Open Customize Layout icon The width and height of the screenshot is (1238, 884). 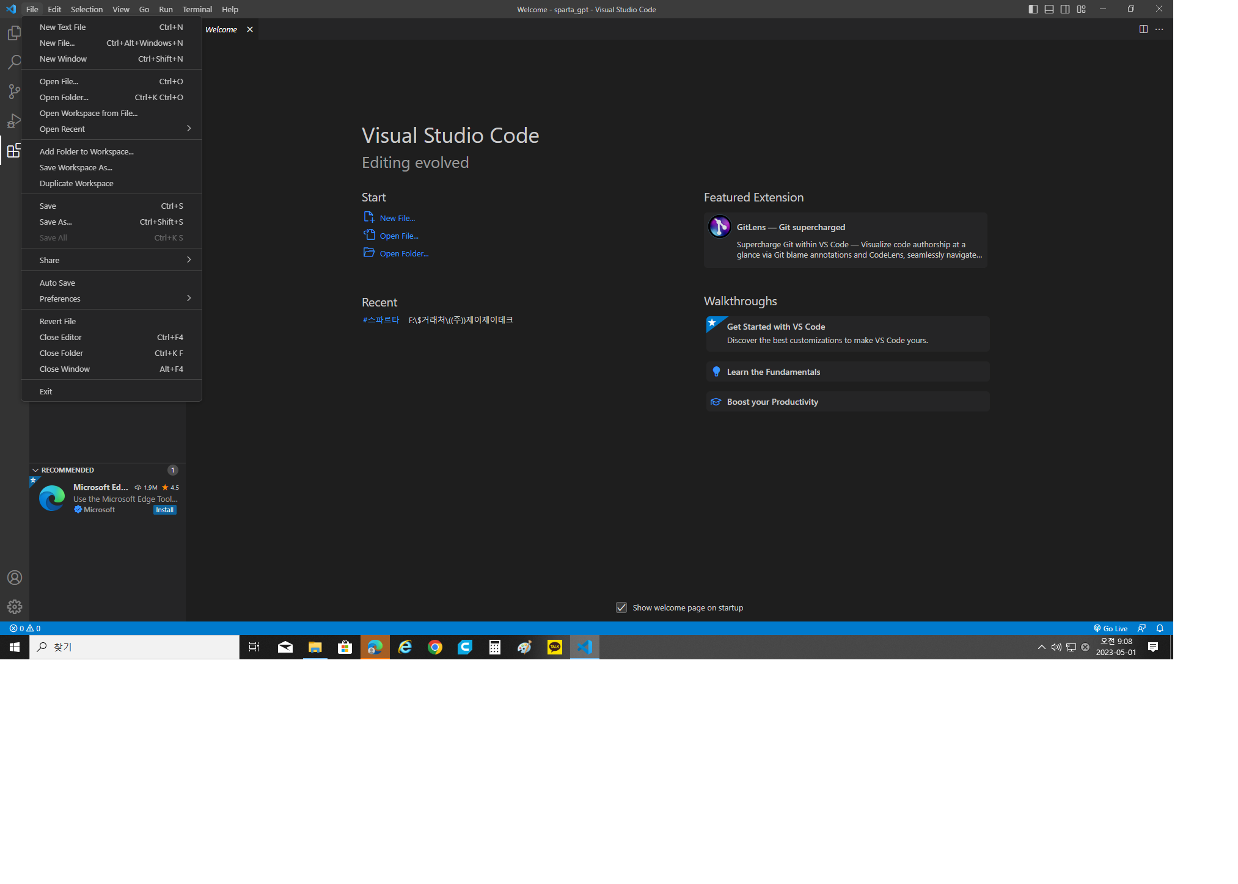pyautogui.click(x=1082, y=9)
